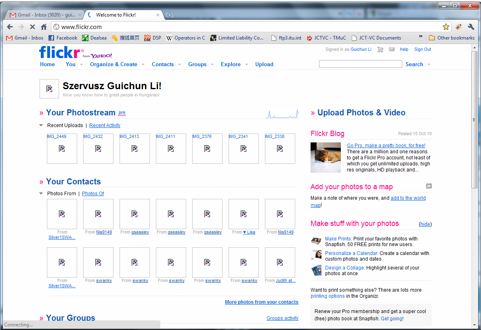Open the Help link
This screenshot has height=330, width=481.
[404, 49]
